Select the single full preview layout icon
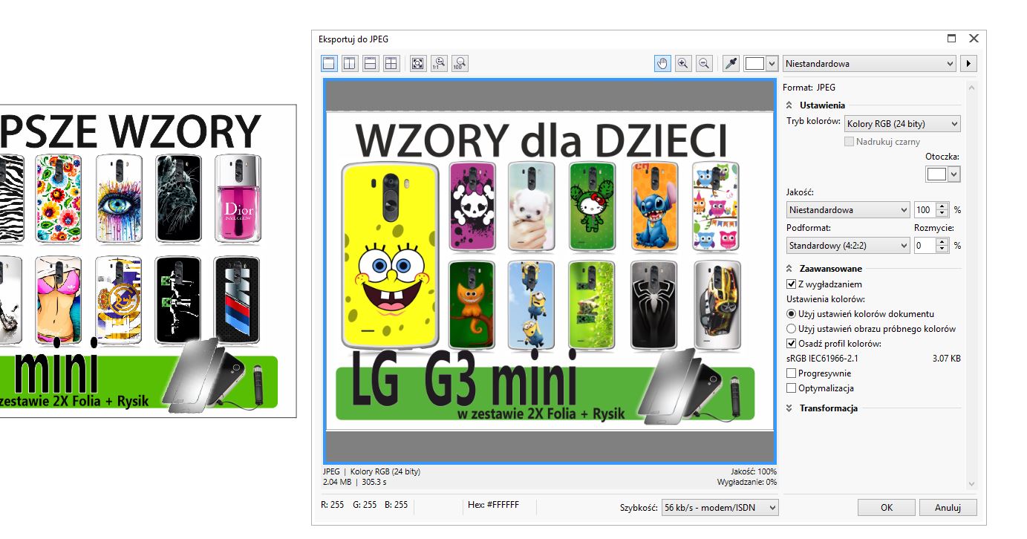Screen dimensions: 1027x539 pos(329,64)
